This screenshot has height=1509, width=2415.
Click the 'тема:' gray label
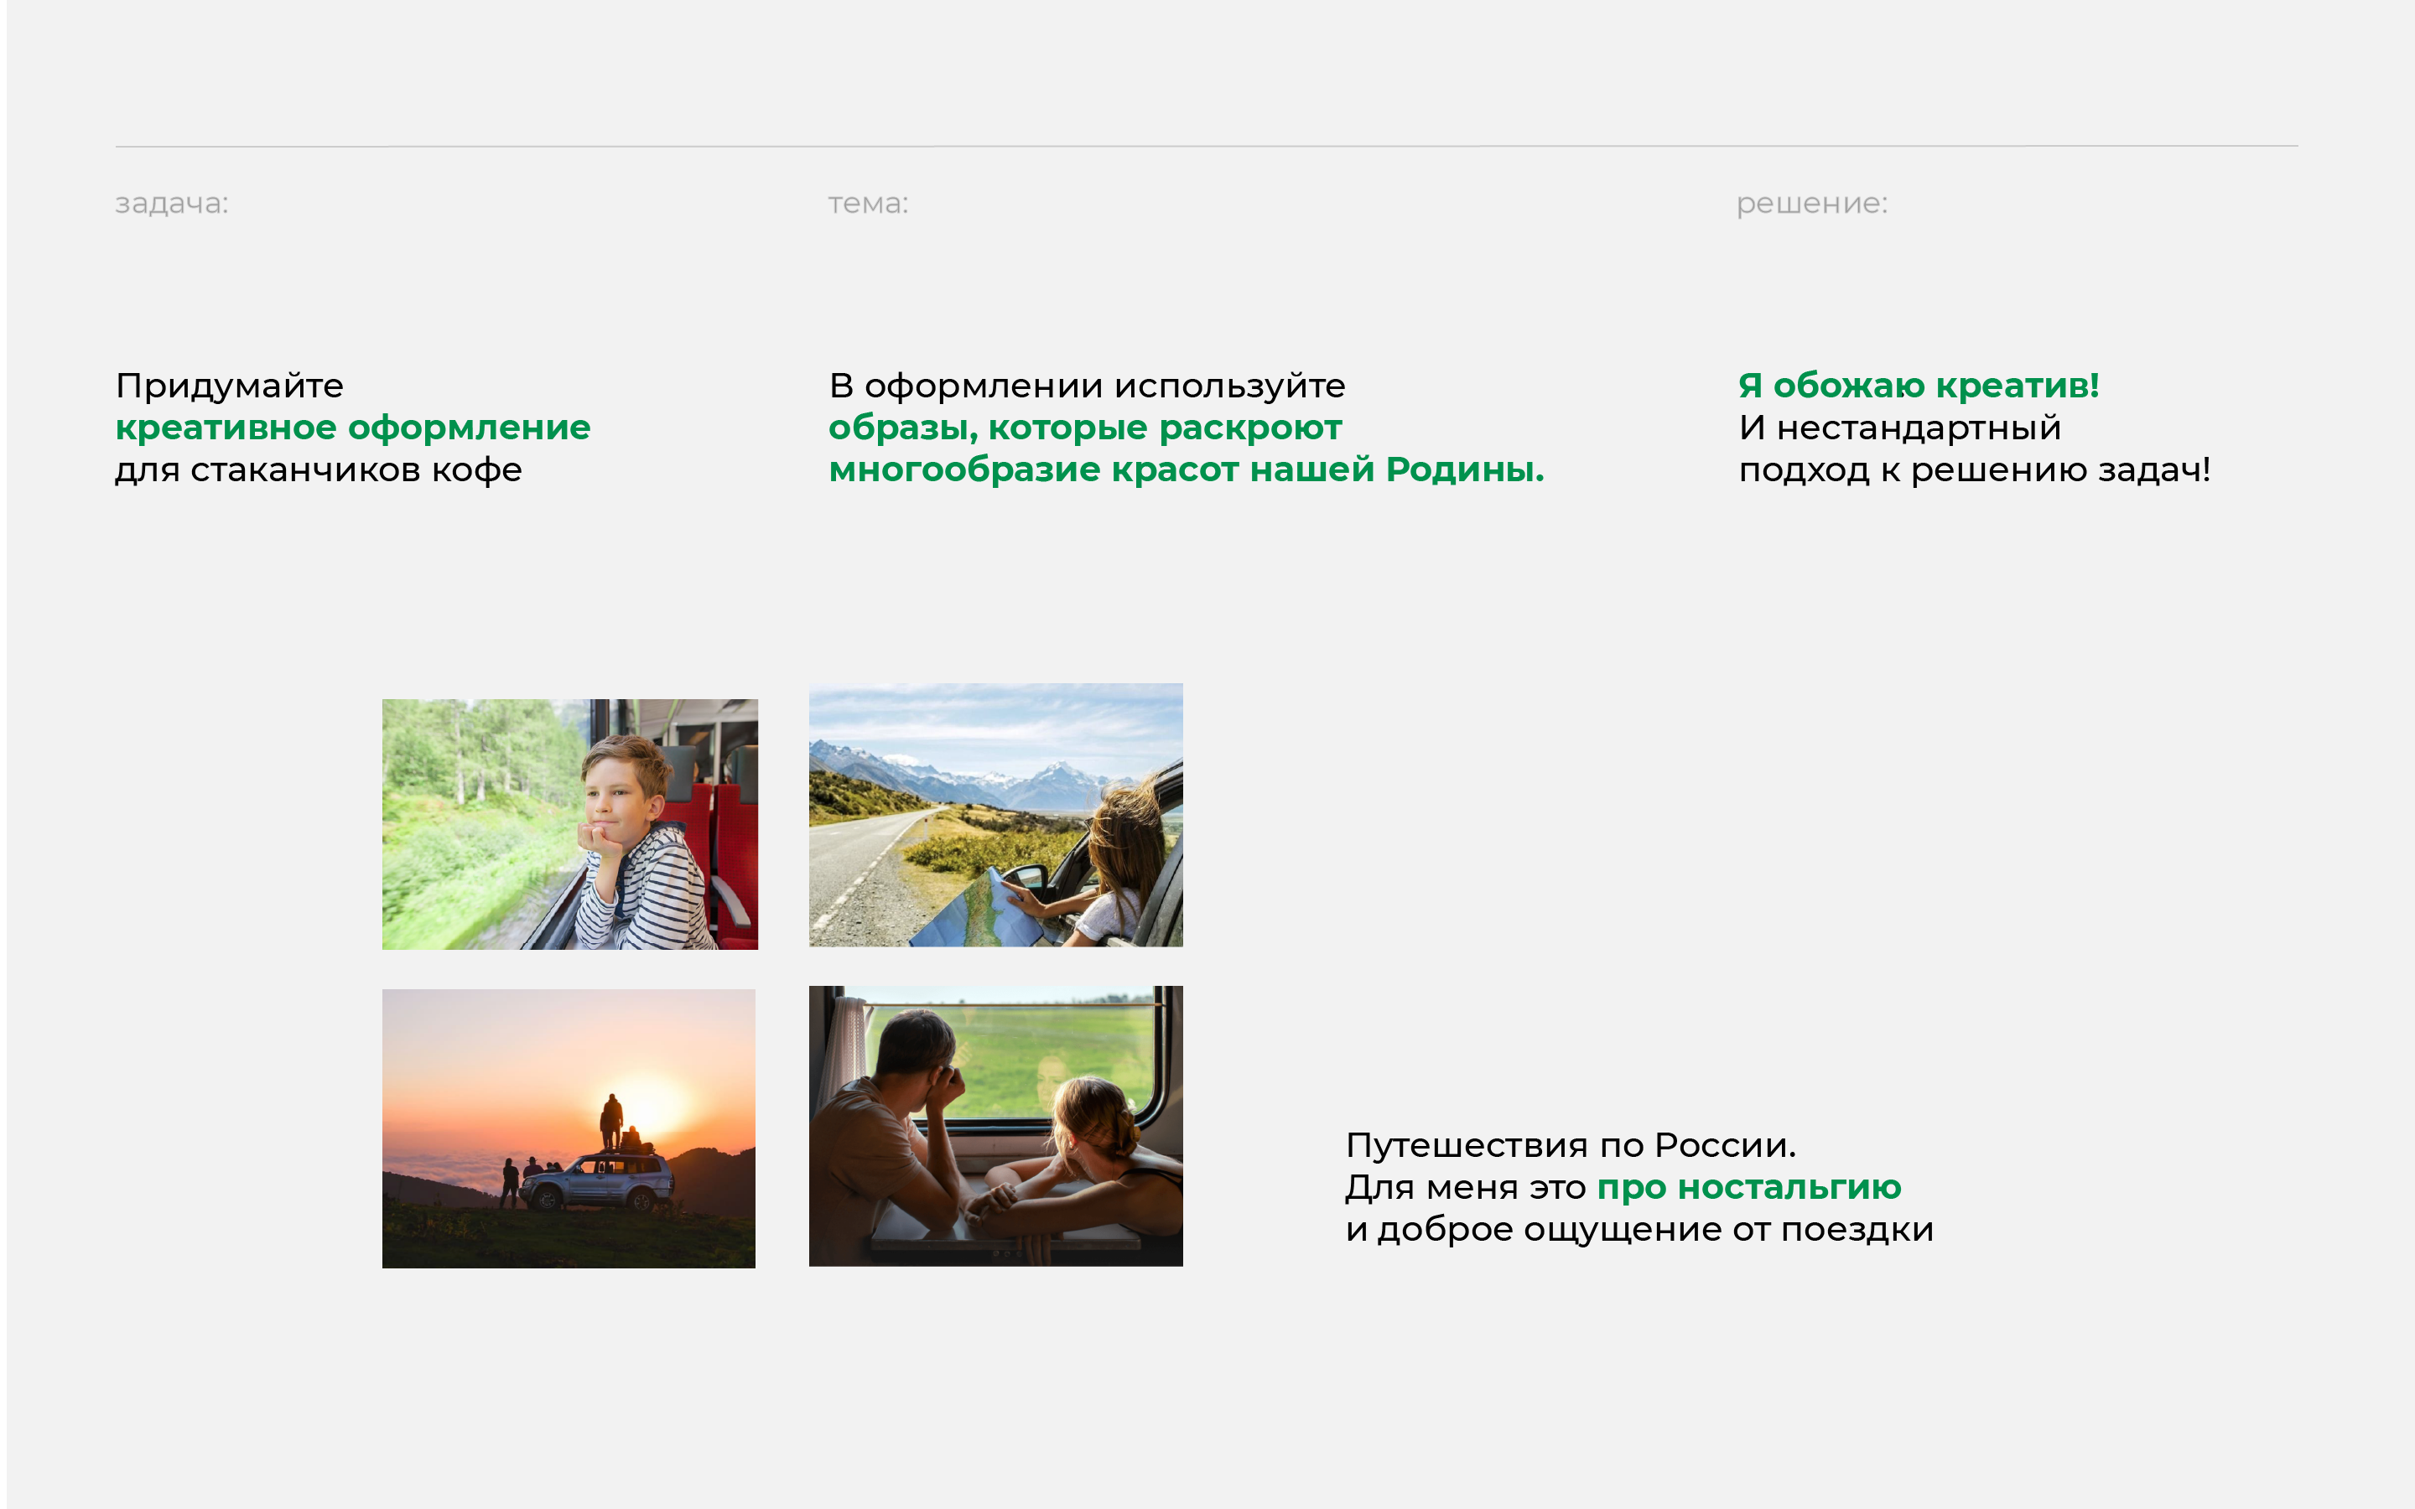pos(867,204)
